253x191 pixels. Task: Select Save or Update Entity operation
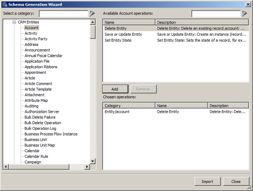[123, 34]
